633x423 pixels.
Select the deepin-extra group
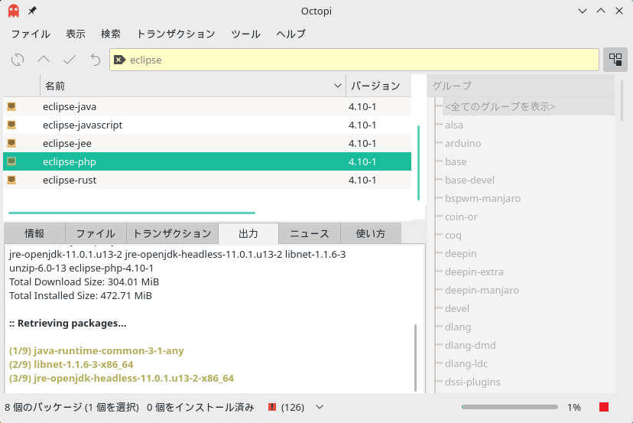pos(474,272)
